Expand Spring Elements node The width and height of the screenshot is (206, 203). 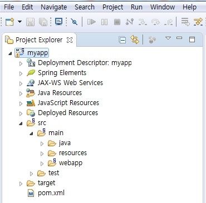point(21,73)
